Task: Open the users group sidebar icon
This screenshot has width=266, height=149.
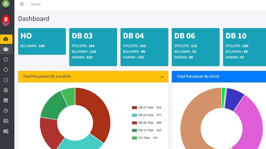Action: [6, 49]
